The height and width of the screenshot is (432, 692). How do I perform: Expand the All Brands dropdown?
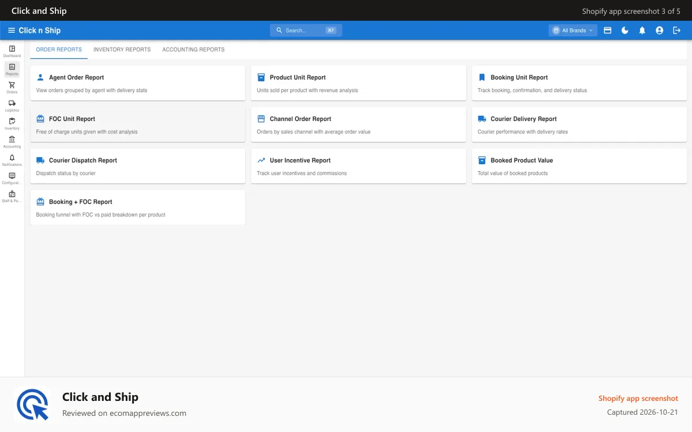[573, 31]
